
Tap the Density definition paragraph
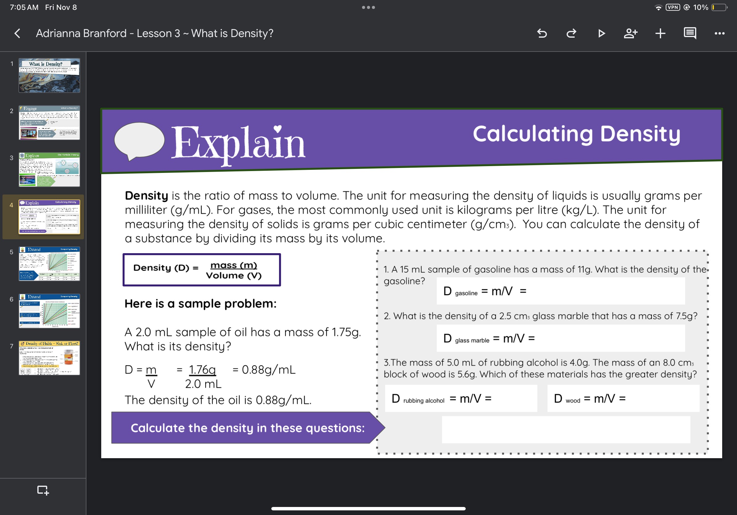tap(414, 217)
